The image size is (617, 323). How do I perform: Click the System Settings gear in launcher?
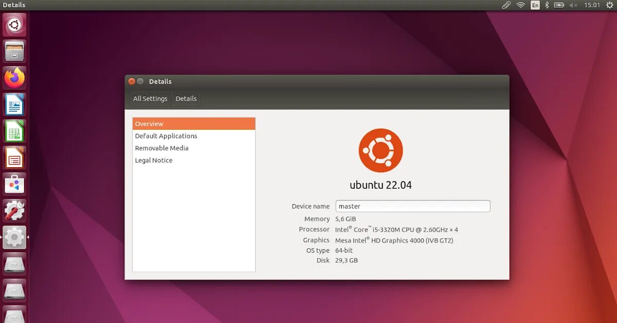point(14,237)
